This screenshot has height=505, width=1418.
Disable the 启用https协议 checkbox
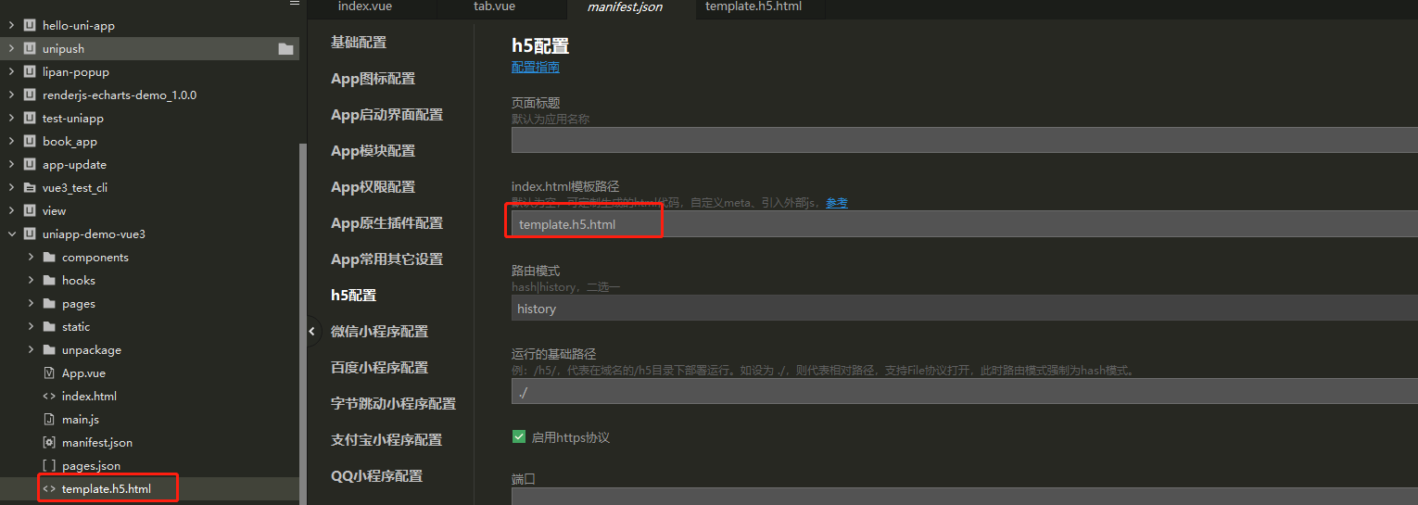click(x=519, y=436)
